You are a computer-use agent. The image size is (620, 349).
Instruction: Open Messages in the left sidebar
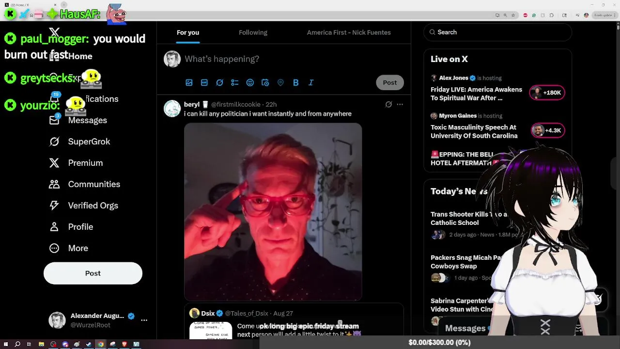pos(78,120)
